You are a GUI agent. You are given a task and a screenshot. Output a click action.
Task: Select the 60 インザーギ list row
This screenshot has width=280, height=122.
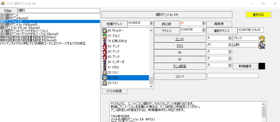[x=125, y=62]
